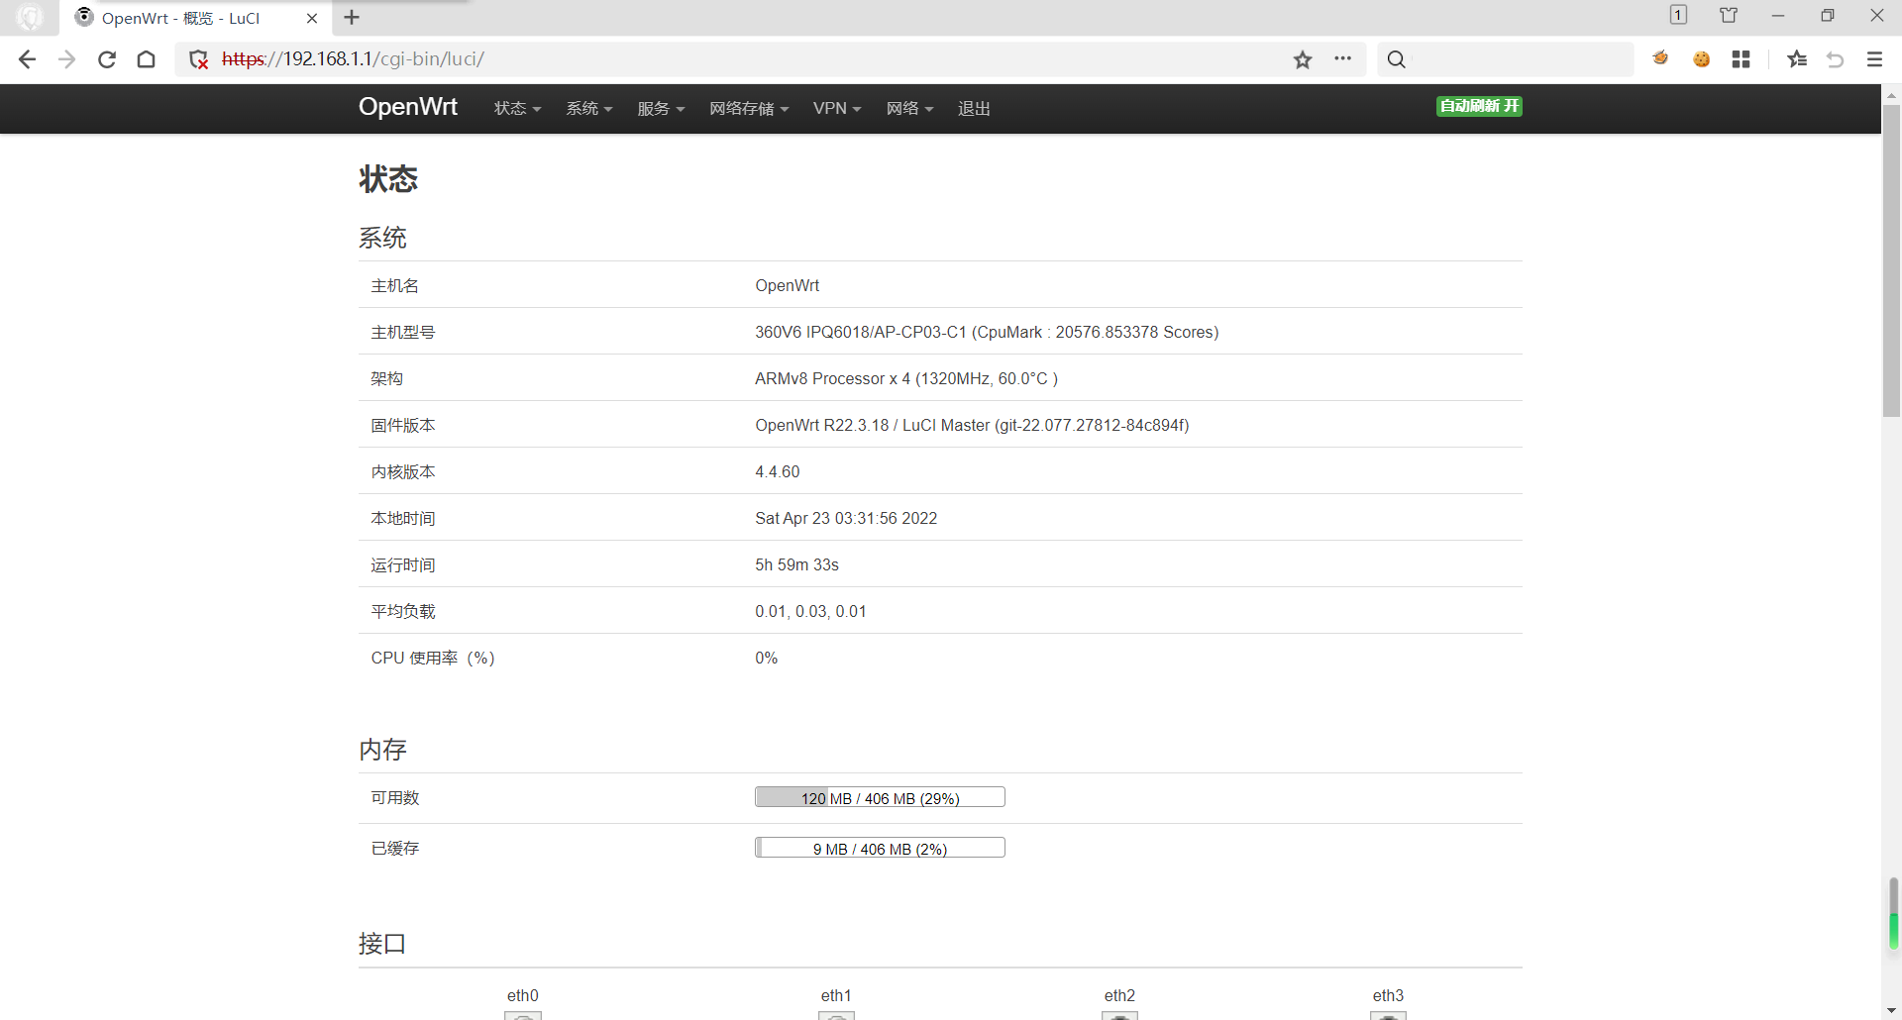This screenshot has height=1020, width=1902.
Task: Click the 主机型号 value 360V6 IPQ6018
Action: pyautogui.click(x=987, y=332)
